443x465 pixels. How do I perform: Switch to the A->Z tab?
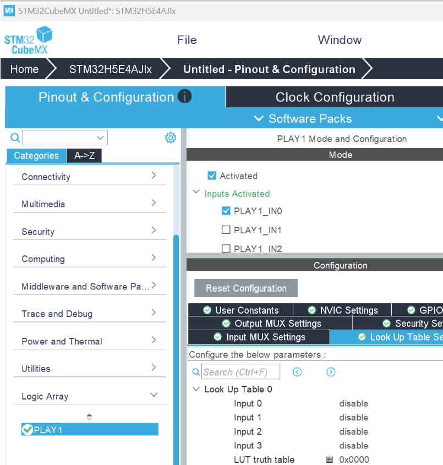click(x=85, y=155)
